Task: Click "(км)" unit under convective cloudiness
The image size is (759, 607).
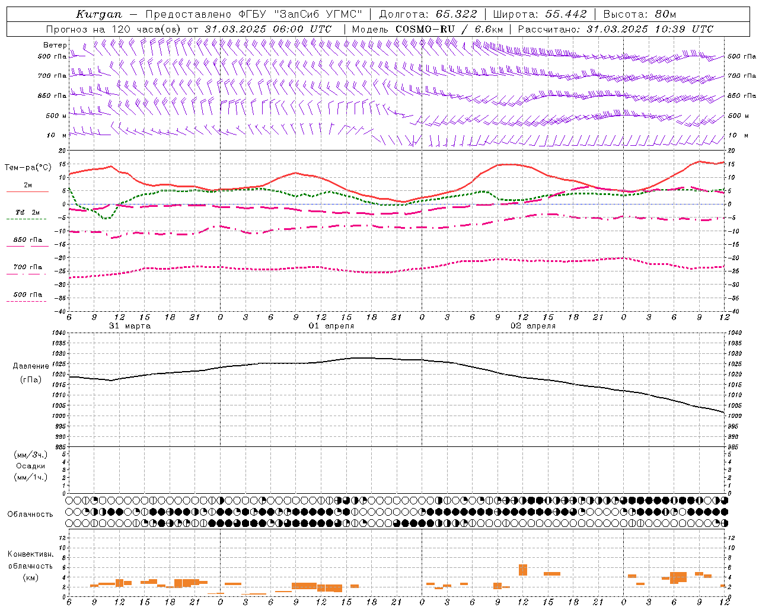Action: [x=30, y=577]
